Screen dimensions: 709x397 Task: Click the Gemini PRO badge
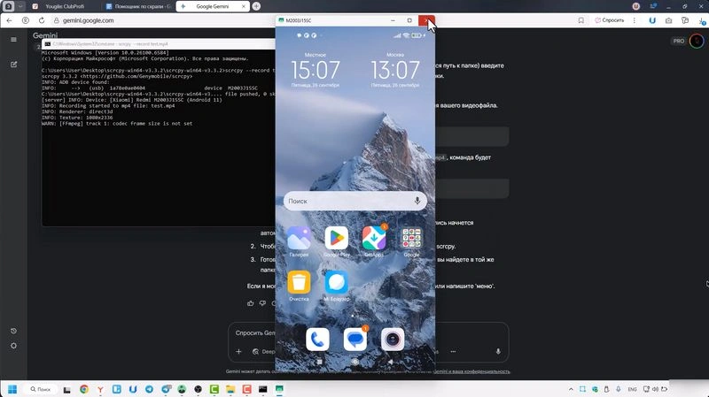pos(679,41)
